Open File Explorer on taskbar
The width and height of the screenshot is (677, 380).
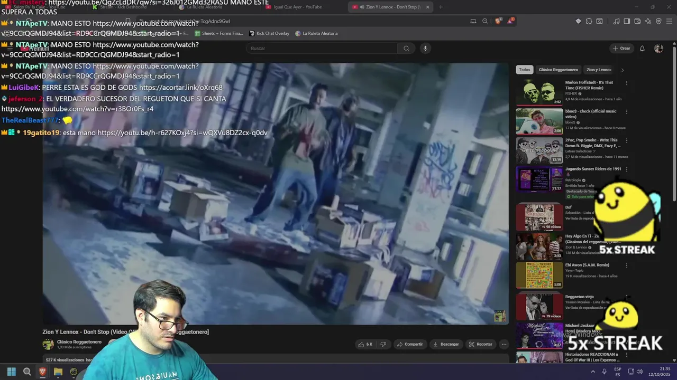58,372
